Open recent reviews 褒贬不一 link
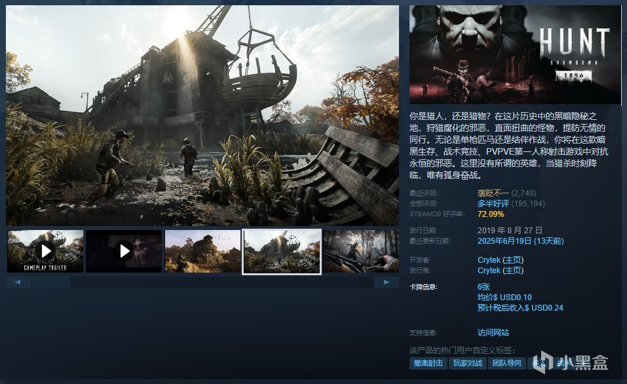Screen dimensions: 627x384 click(493, 193)
